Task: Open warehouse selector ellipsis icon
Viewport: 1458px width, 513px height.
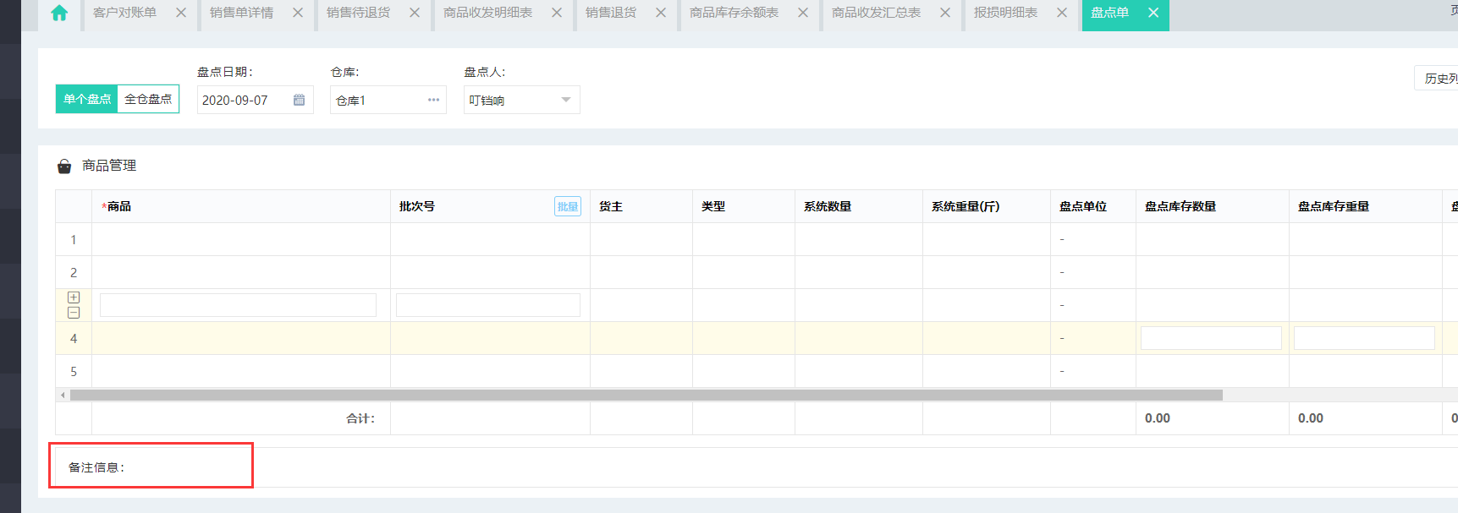Action: (434, 100)
